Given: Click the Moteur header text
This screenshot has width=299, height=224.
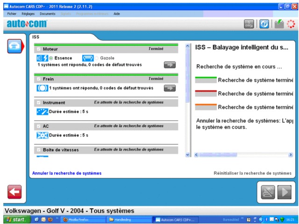Looking at the screenshot, I should point(50,49).
